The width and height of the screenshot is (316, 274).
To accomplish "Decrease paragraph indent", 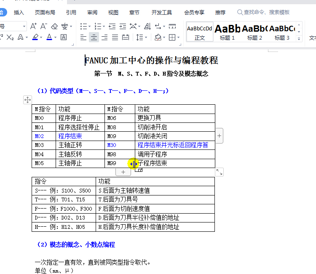I will point(112,26).
